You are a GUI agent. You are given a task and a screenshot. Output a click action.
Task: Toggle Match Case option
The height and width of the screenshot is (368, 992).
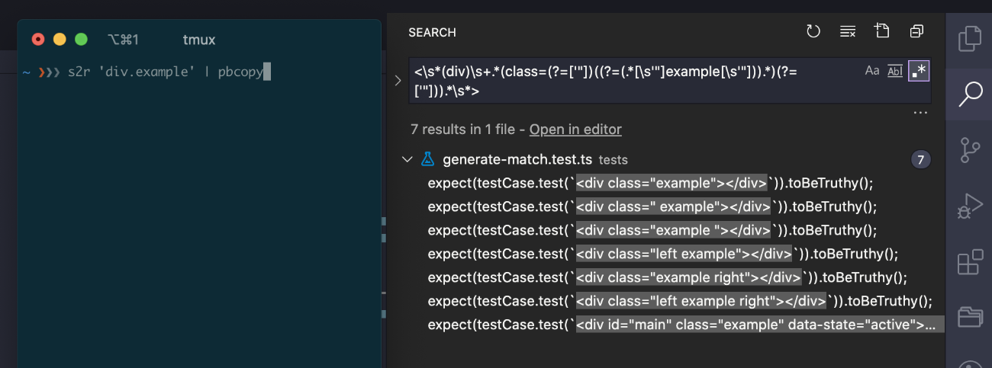[x=872, y=71]
